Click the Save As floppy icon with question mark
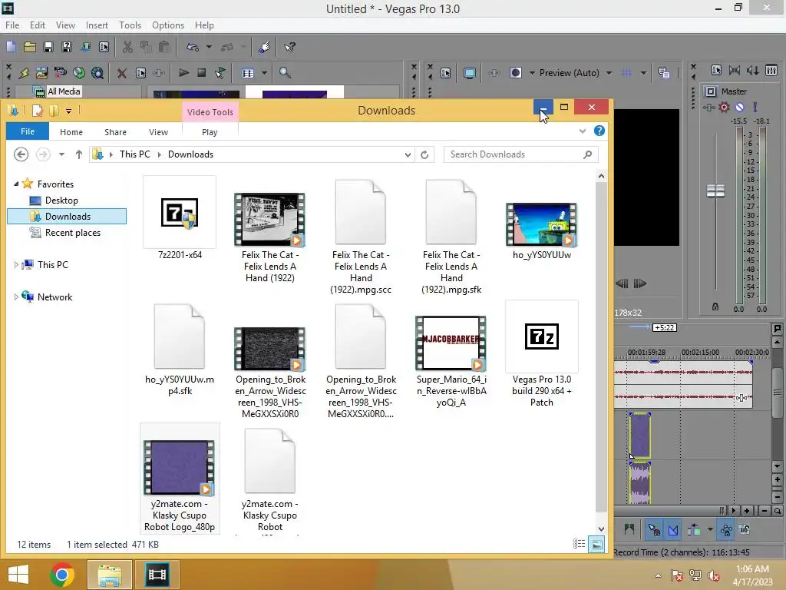 tap(67, 47)
